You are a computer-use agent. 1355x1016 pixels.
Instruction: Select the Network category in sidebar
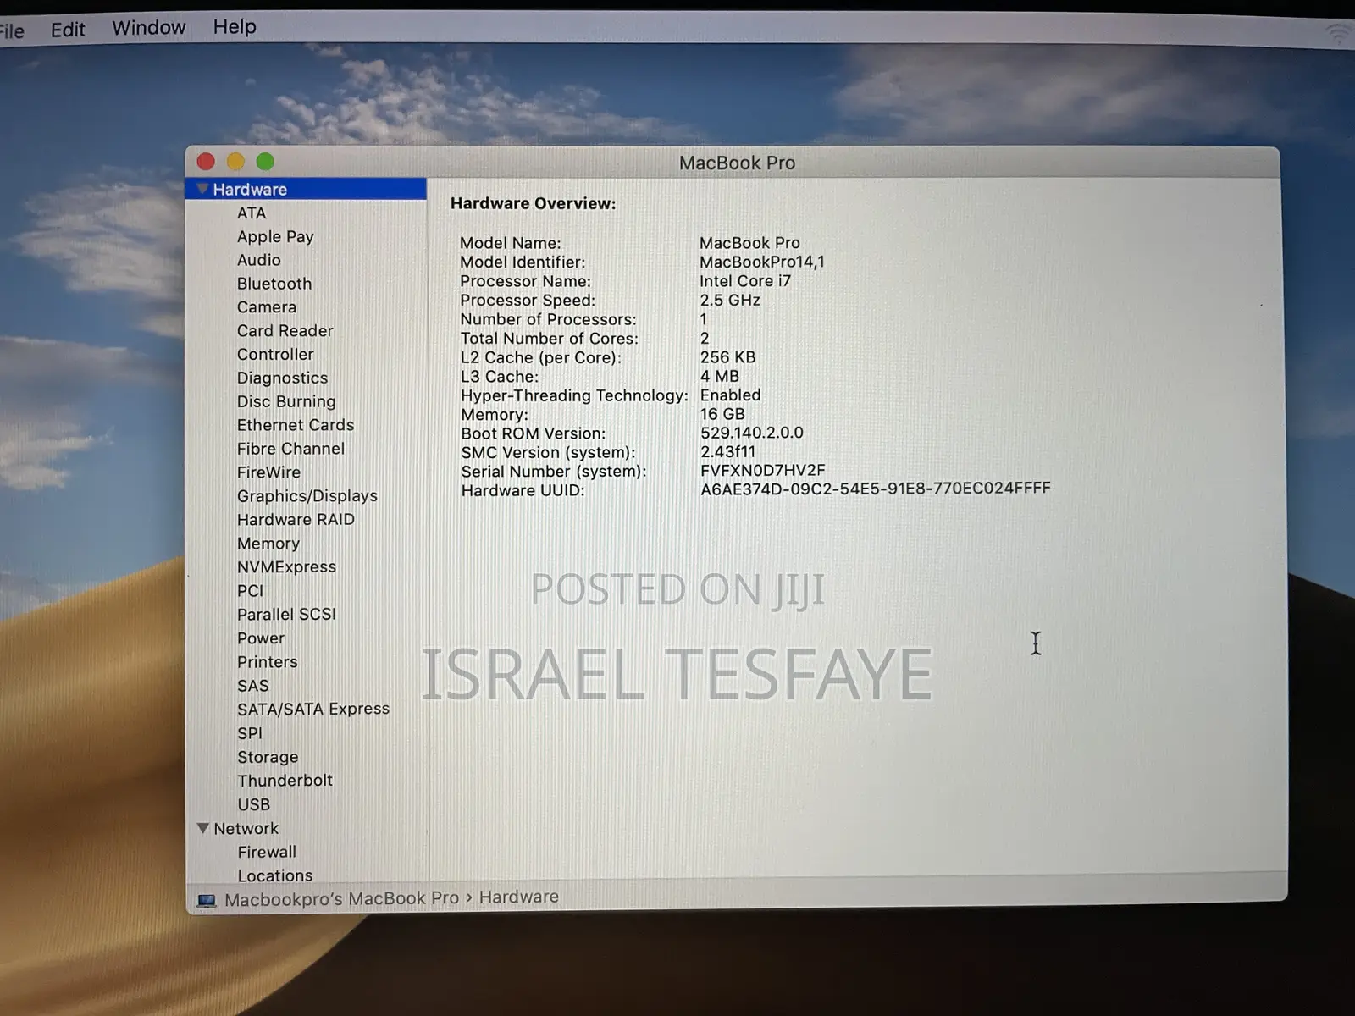coord(246,828)
